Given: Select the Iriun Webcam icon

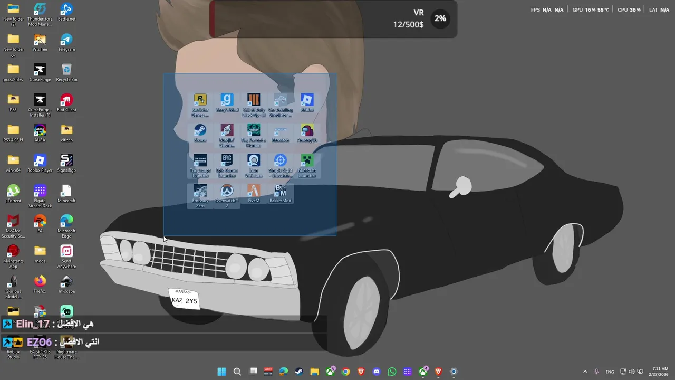Looking at the screenshot, I should (254, 166).
